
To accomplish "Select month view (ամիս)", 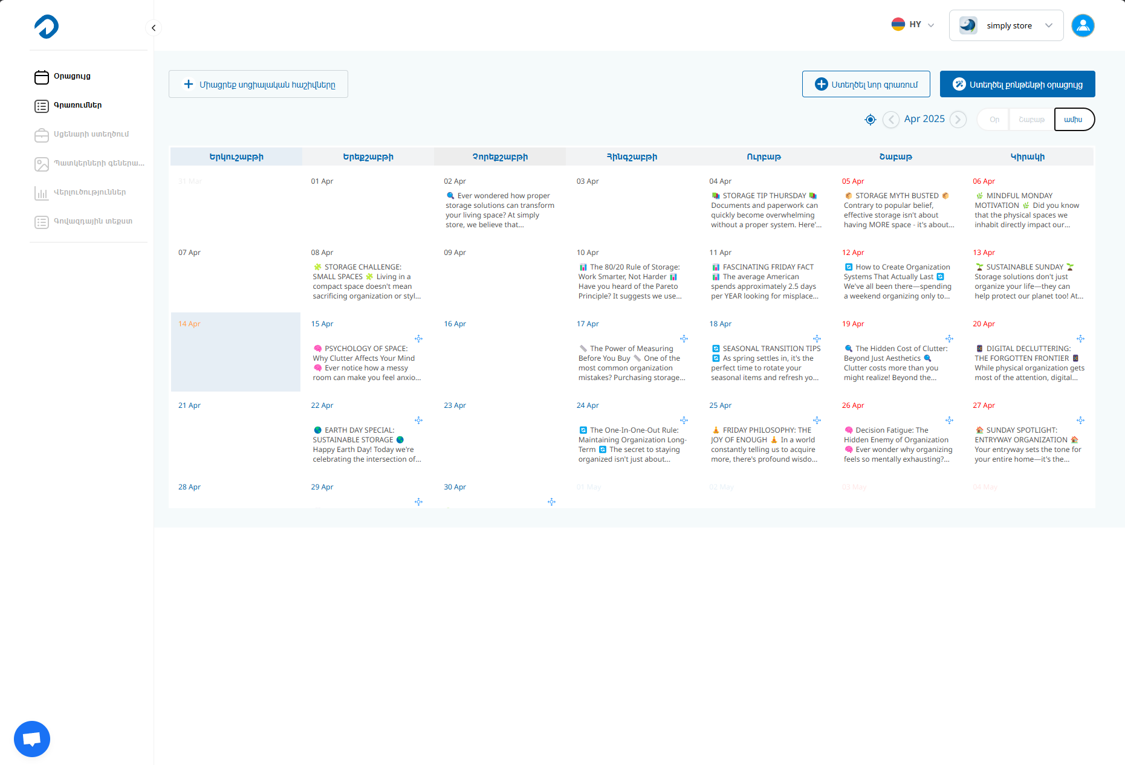I will point(1074,120).
